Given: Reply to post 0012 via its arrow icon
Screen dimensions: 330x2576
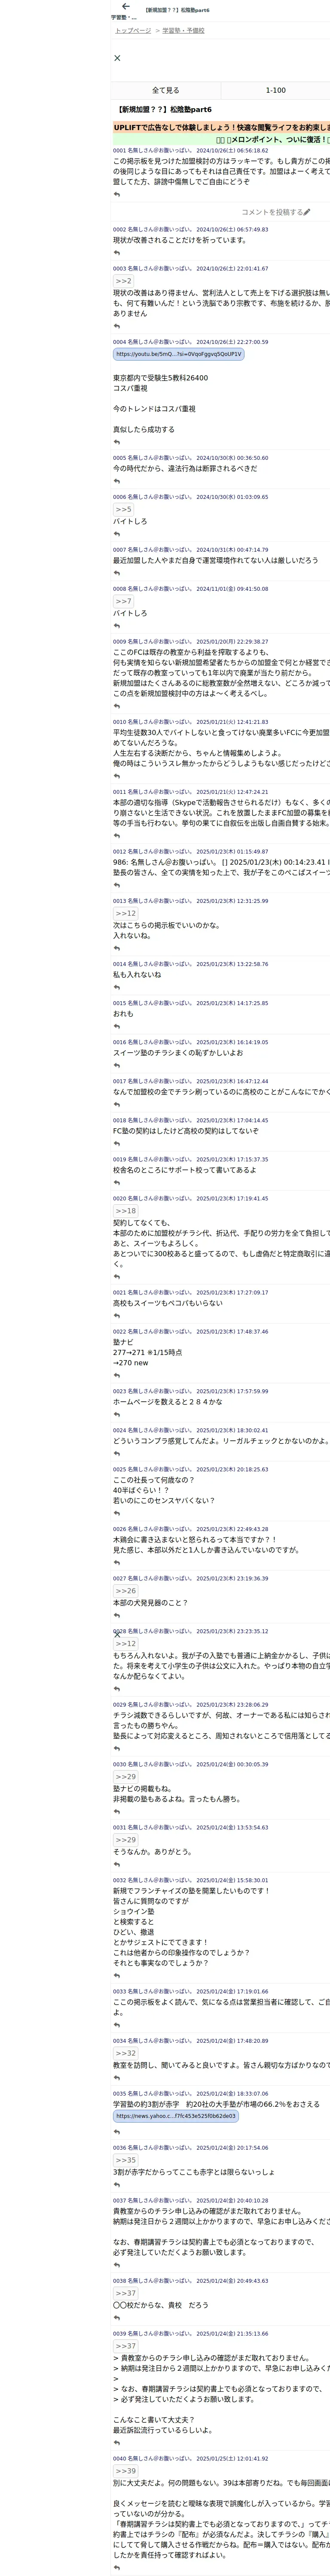Looking at the screenshot, I should point(117,885).
